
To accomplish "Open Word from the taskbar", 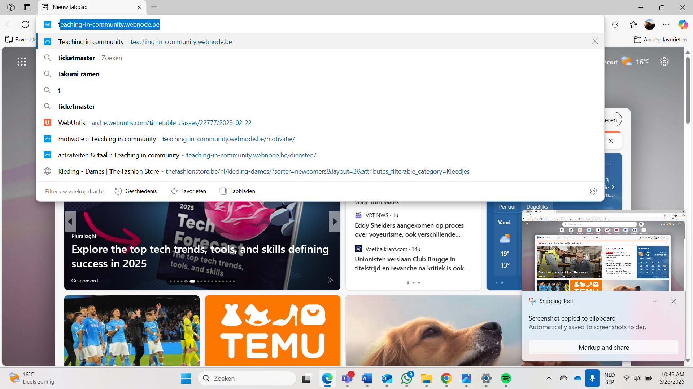I will pyautogui.click(x=367, y=378).
